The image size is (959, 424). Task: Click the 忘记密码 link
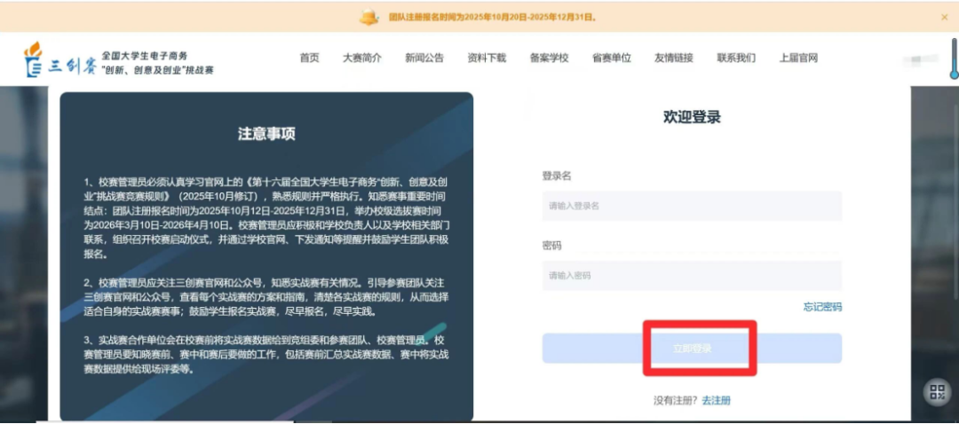(x=822, y=307)
